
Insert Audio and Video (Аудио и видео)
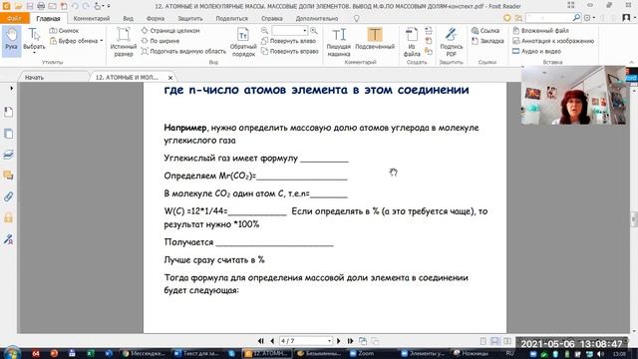[x=536, y=51]
